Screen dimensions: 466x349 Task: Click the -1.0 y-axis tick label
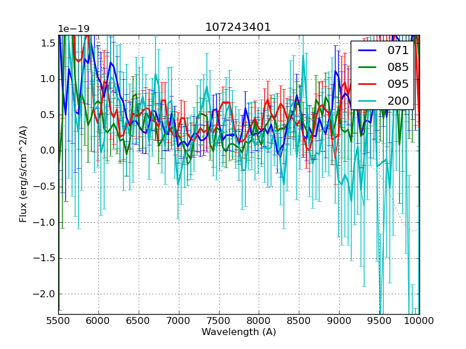click(x=45, y=222)
